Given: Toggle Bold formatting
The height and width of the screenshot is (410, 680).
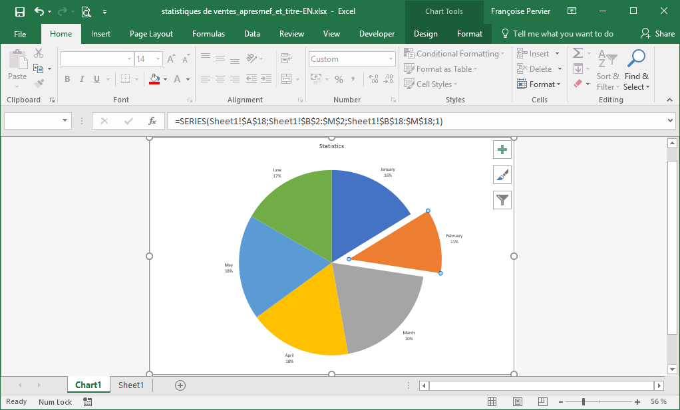Looking at the screenshot, I should (67, 79).
